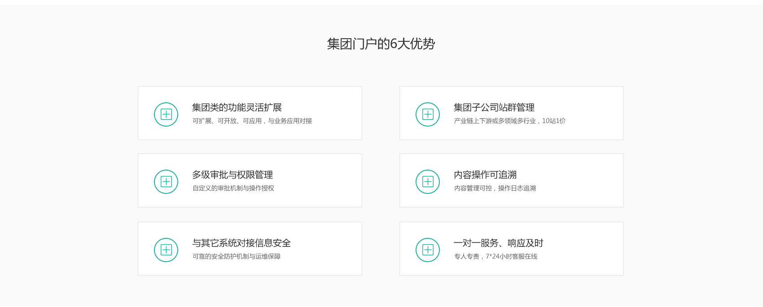Click the plus icon beside 集团类的功能灵活扩展
Viewport: 763px width, 307px height.
[x=166, y=114]
